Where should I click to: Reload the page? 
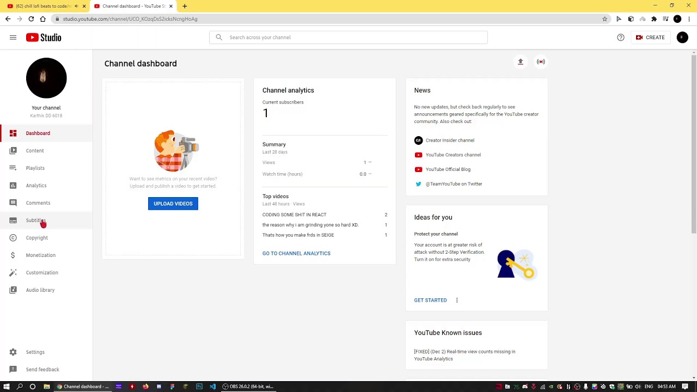pyautogui.click(x=31, y=19)
